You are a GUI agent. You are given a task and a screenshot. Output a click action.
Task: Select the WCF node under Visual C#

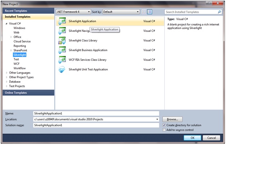point(17,64)
